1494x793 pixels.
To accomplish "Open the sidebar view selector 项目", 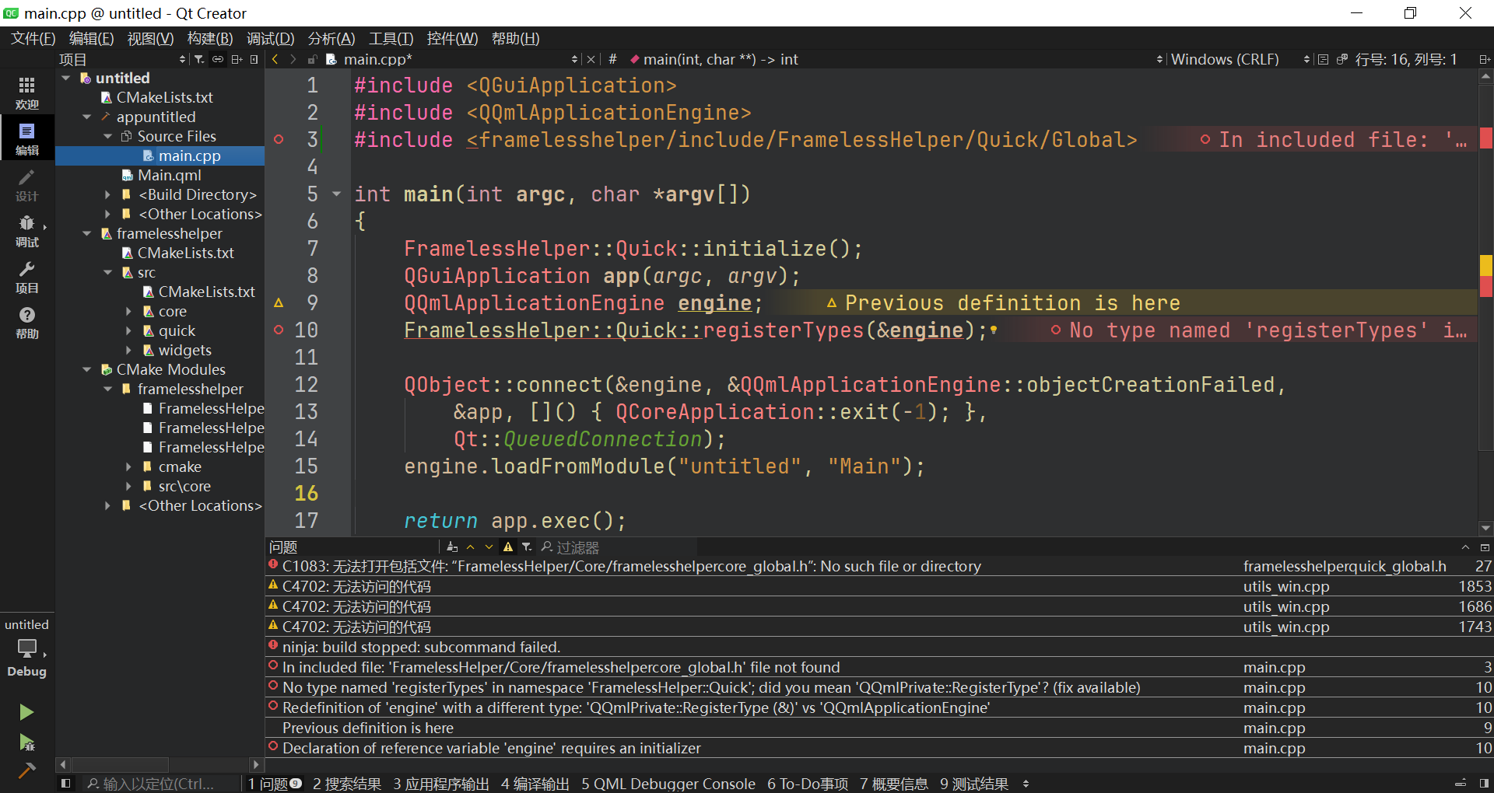I will (122, 59).
